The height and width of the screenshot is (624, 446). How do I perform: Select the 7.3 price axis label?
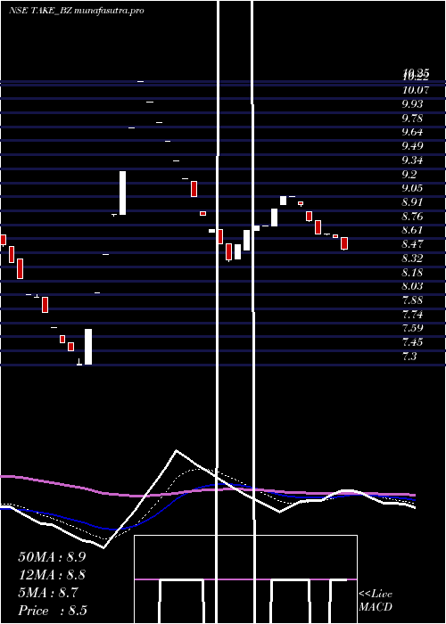tap(409, 357)
